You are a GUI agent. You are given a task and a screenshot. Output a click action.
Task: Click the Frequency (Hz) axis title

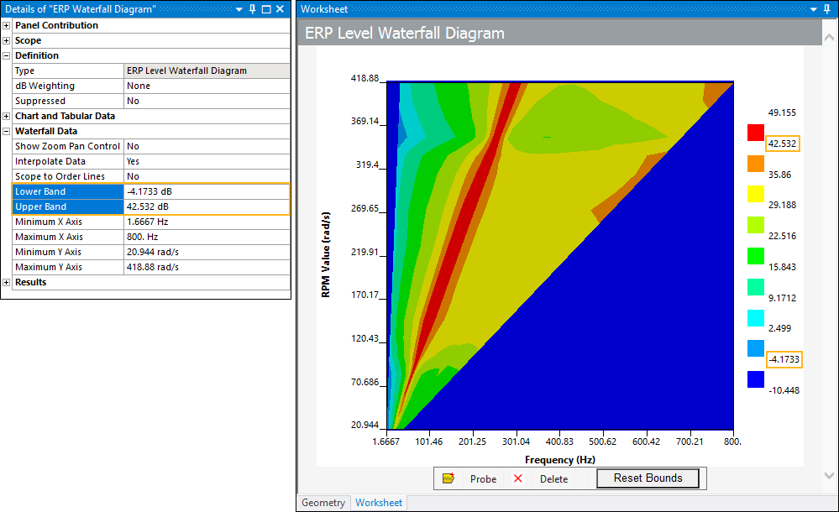(x=559, y=460)
